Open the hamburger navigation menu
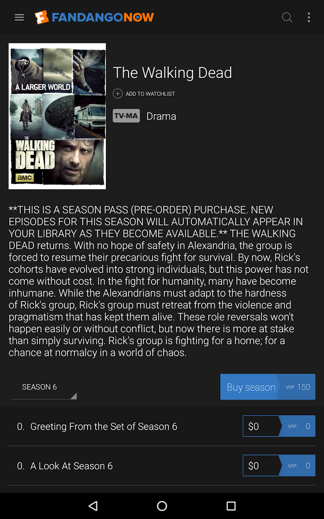The height and width of the screenshot is (519, 324). point(19,17)
